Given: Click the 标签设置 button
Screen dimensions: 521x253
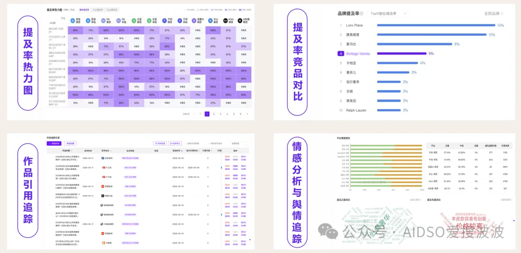Looking at the screenshot, I should pos(70,143).
